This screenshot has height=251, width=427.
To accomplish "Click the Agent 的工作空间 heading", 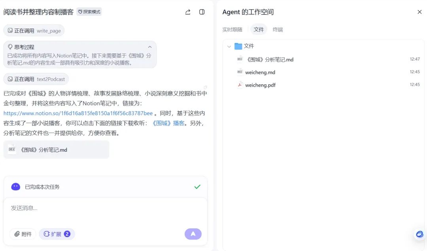I will (x=248, y=12).
